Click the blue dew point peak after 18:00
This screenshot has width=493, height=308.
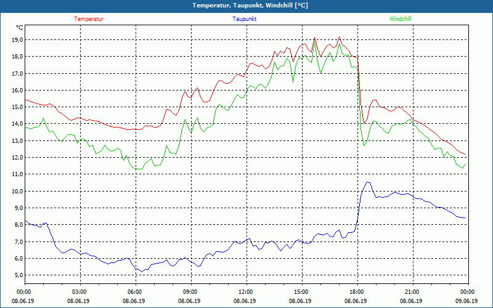[x=368, y=182]
